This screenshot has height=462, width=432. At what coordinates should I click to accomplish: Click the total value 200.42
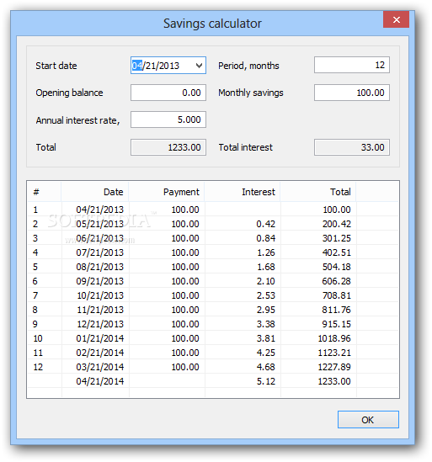click(337, 224)
